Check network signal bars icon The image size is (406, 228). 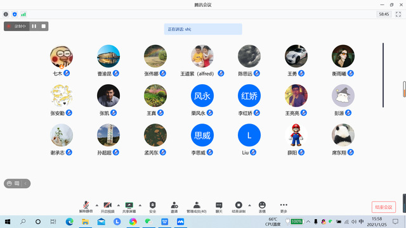click(23, 14)
